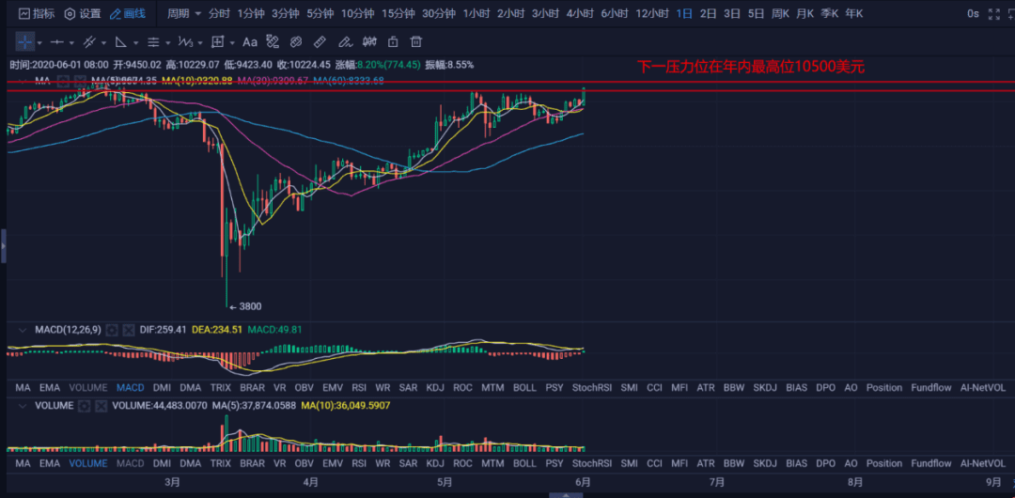Click the DIF:259.41 value in MACD header
The image size is (1015, 498).
(164, 330)
